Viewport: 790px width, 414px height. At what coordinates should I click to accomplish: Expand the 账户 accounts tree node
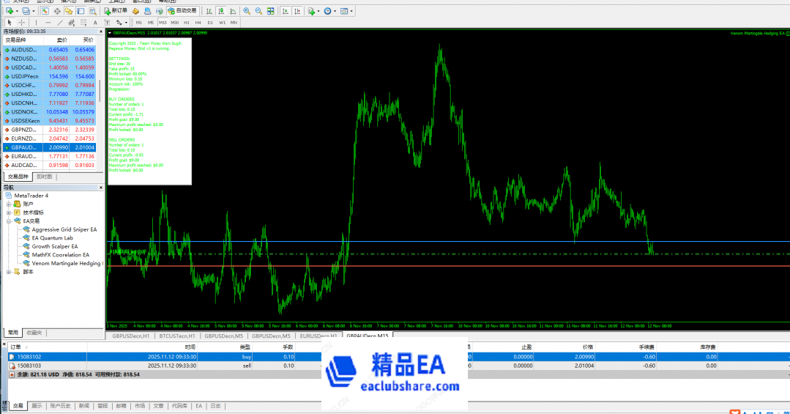(9, 204)
